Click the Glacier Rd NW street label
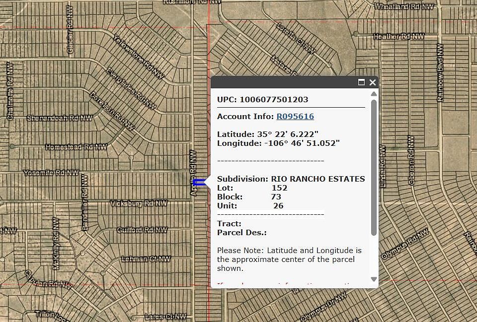This screenshot has height=322, width=477. tap(70, 38)
